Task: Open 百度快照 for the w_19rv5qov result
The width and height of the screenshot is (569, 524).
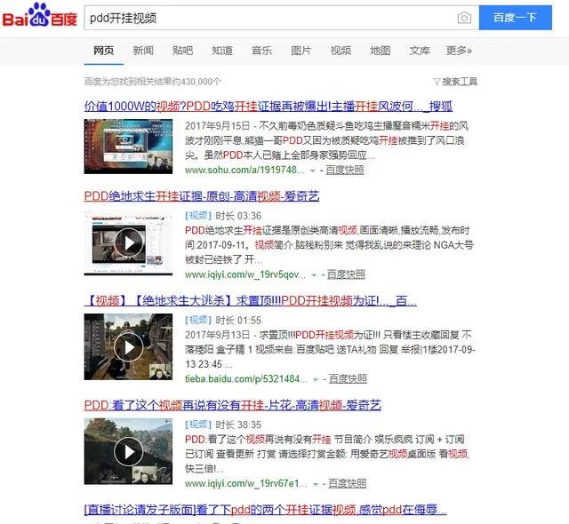Action: point(346,274)
